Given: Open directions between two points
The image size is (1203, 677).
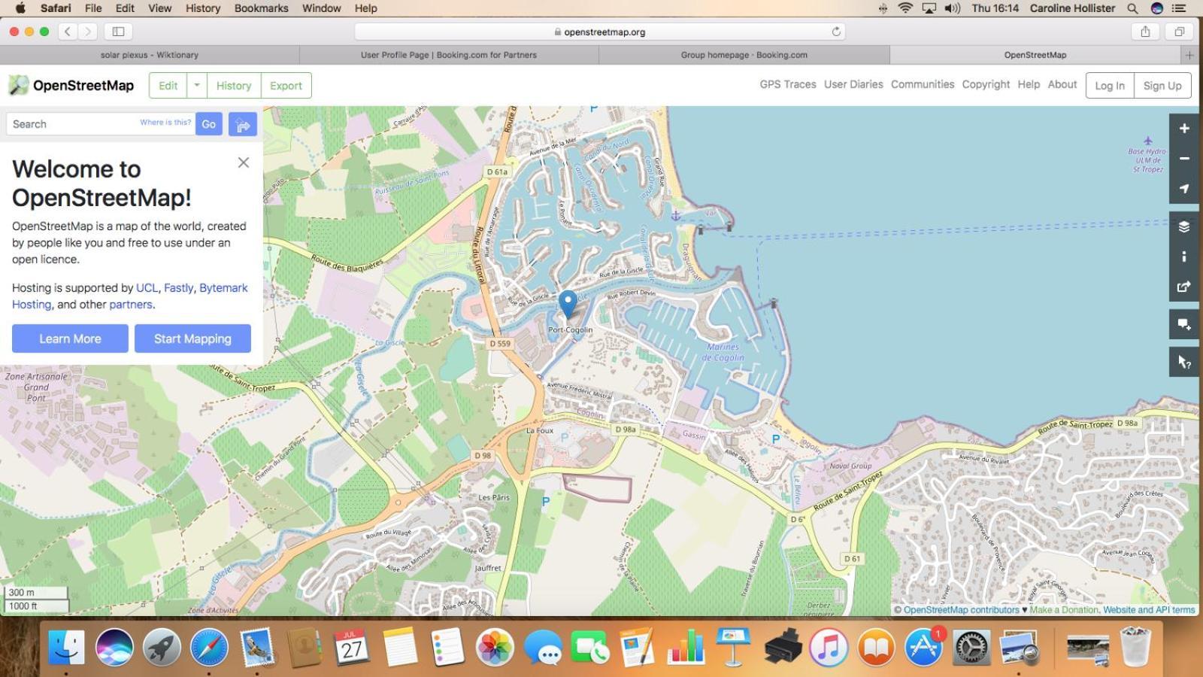Looking at the screenshot, I should pyautogui.click(x=243, y=125).
